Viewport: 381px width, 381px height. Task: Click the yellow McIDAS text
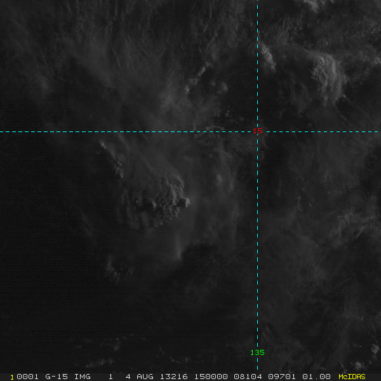[x=352, y=377]
